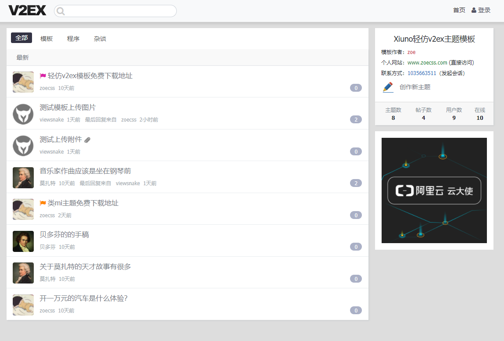Click pink flag icon on 轻仿v2ex模板 topic

coord(43,76)
